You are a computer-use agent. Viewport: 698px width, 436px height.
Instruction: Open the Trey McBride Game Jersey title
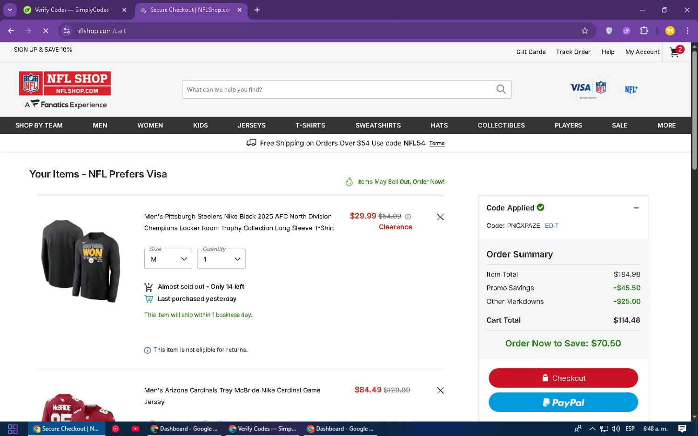coord(232,396)
